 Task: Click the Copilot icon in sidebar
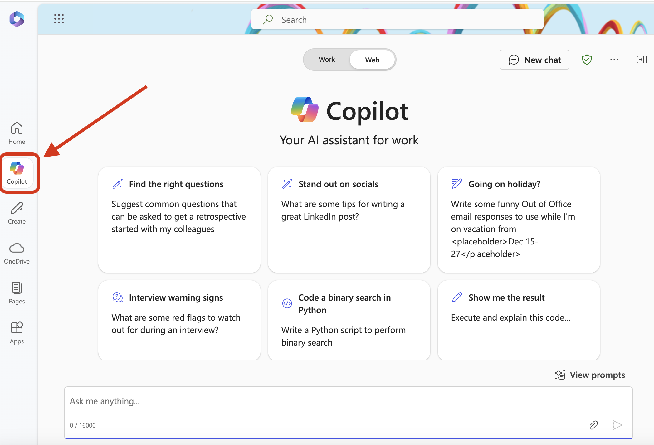click(x=17, y=172)
